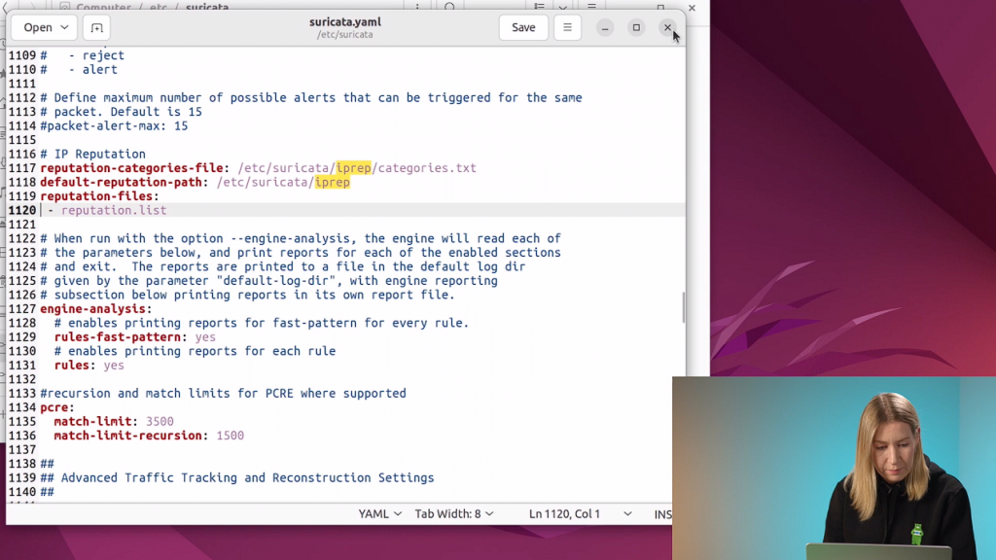Screen dimensions: 996x560
Task: Click the 'yes' value of rules-fast-pattern
Action: 205,337
